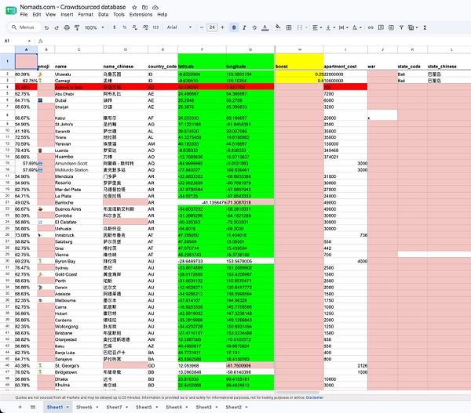Click the horizontal scrollbar
471x413 pixels.
tap(298, 393)
